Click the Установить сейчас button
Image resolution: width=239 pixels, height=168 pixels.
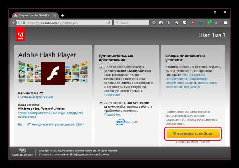[x=193, y=134]
